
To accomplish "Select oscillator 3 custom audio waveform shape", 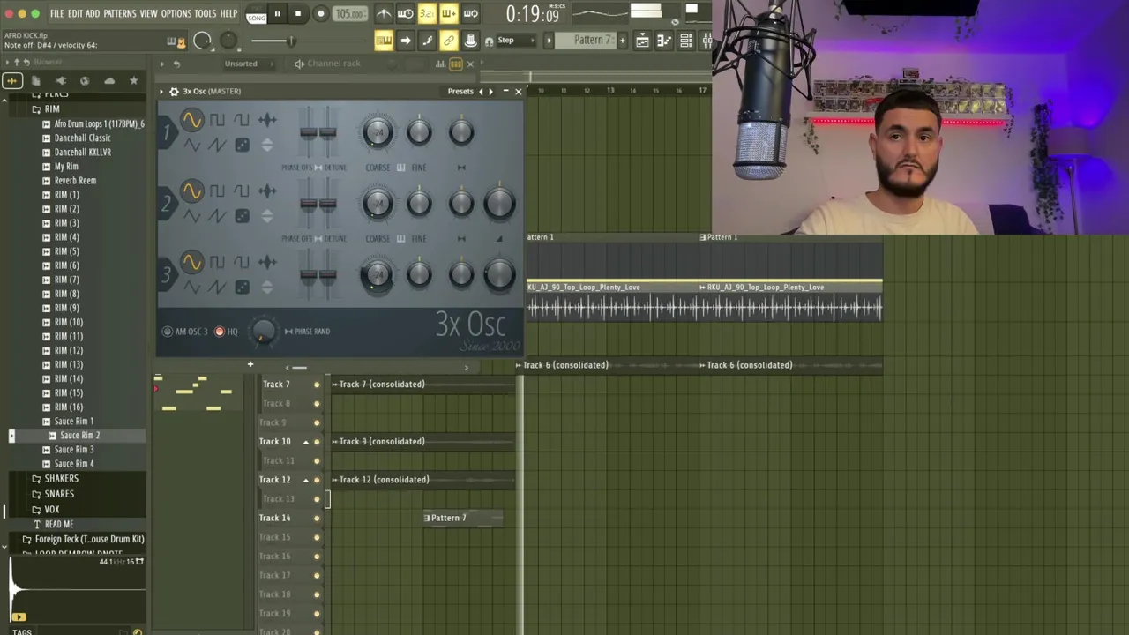I will point(267,262).
